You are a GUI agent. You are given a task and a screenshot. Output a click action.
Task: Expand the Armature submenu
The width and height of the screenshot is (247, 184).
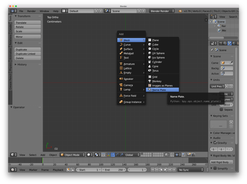131,64
